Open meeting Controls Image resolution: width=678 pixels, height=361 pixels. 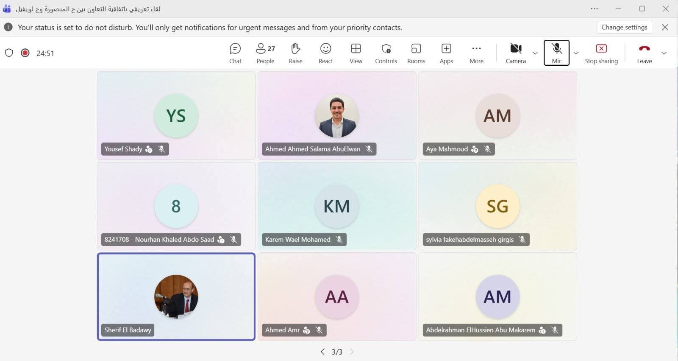click(386, 53)
